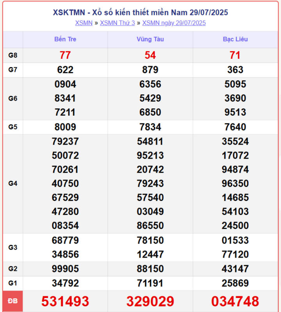Screen dimensions: 281x312
Task: Click the ĐB special prize label
Action: click(x=13, y=301)
